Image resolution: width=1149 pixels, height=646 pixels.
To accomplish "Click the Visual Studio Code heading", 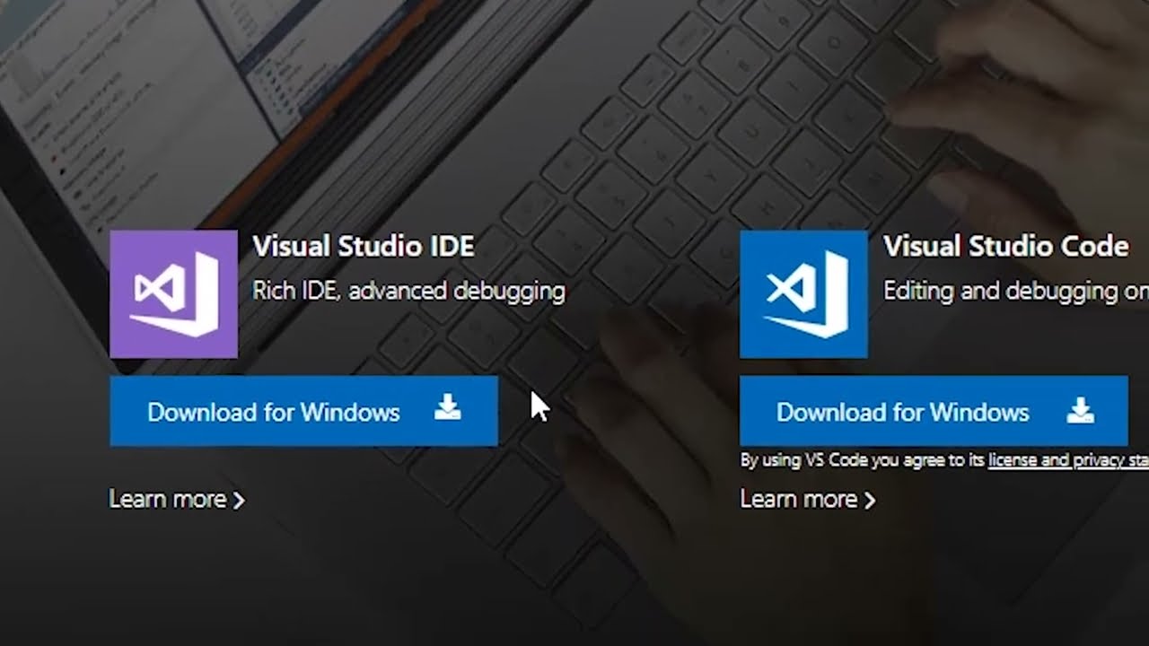I will [1005, 246].
